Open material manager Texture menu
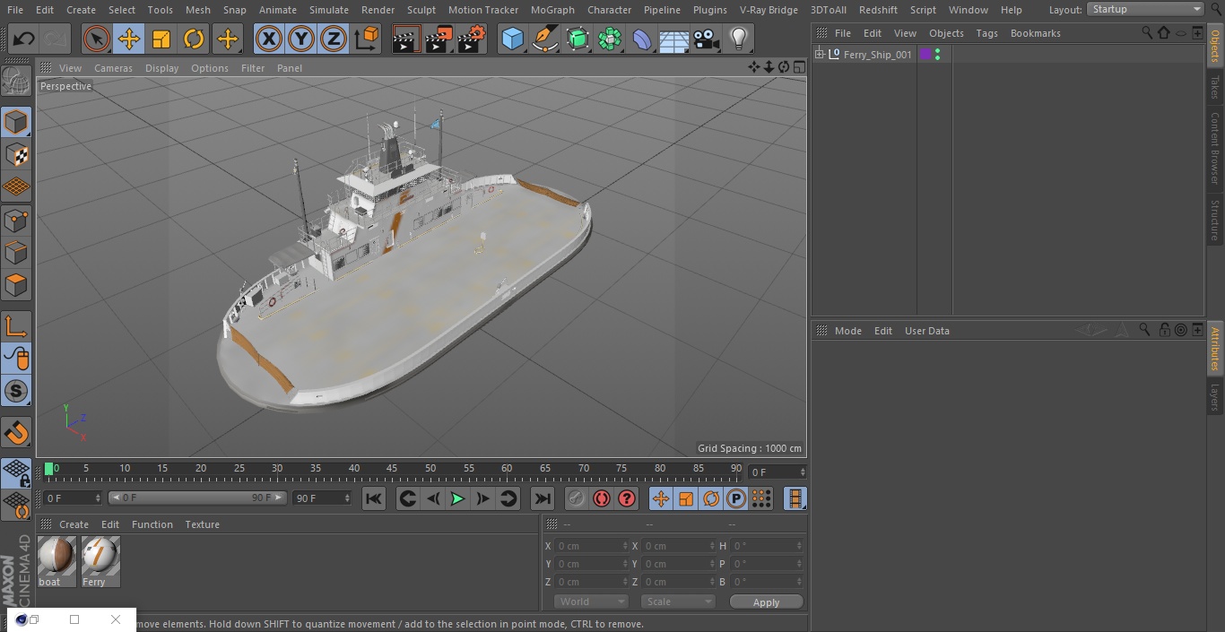This screenshot has height=632, width=1225. (x=202, y=524)
